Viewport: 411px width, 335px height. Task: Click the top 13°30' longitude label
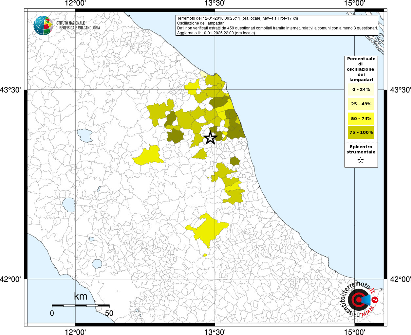click(215, 4)
